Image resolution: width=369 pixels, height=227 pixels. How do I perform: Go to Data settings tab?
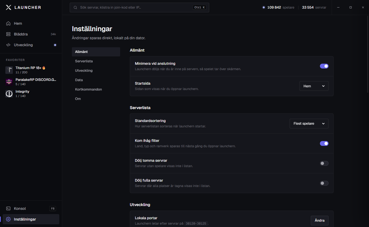96,80
